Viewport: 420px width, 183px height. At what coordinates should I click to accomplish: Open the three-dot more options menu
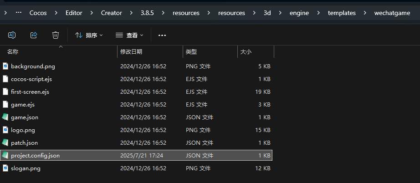pyautogui.click(x=162, y=35)
